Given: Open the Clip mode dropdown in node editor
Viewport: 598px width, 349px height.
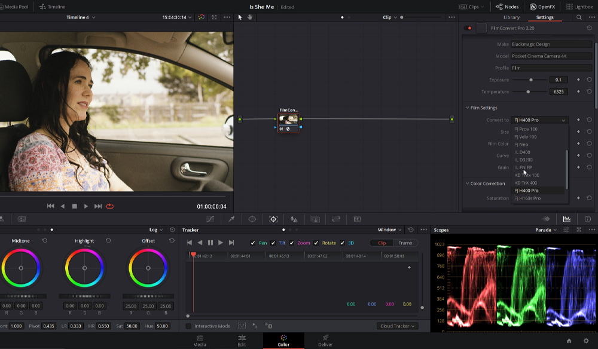Looking at the screenshot, I should (x=390, y=17).
